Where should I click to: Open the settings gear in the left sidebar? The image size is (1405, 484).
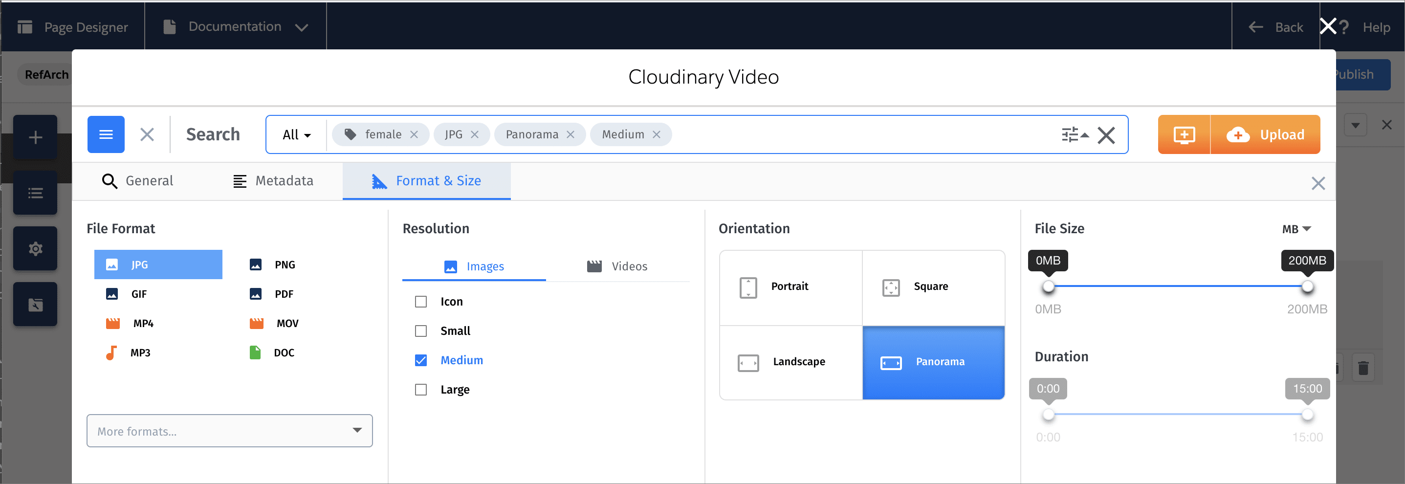tap(35, 248)
